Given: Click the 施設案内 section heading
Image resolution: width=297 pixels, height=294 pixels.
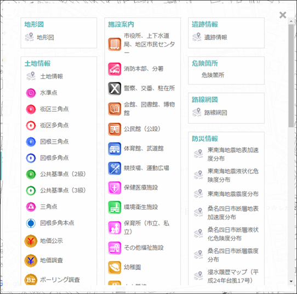Looking at the screenshot, I should [121, 25].
